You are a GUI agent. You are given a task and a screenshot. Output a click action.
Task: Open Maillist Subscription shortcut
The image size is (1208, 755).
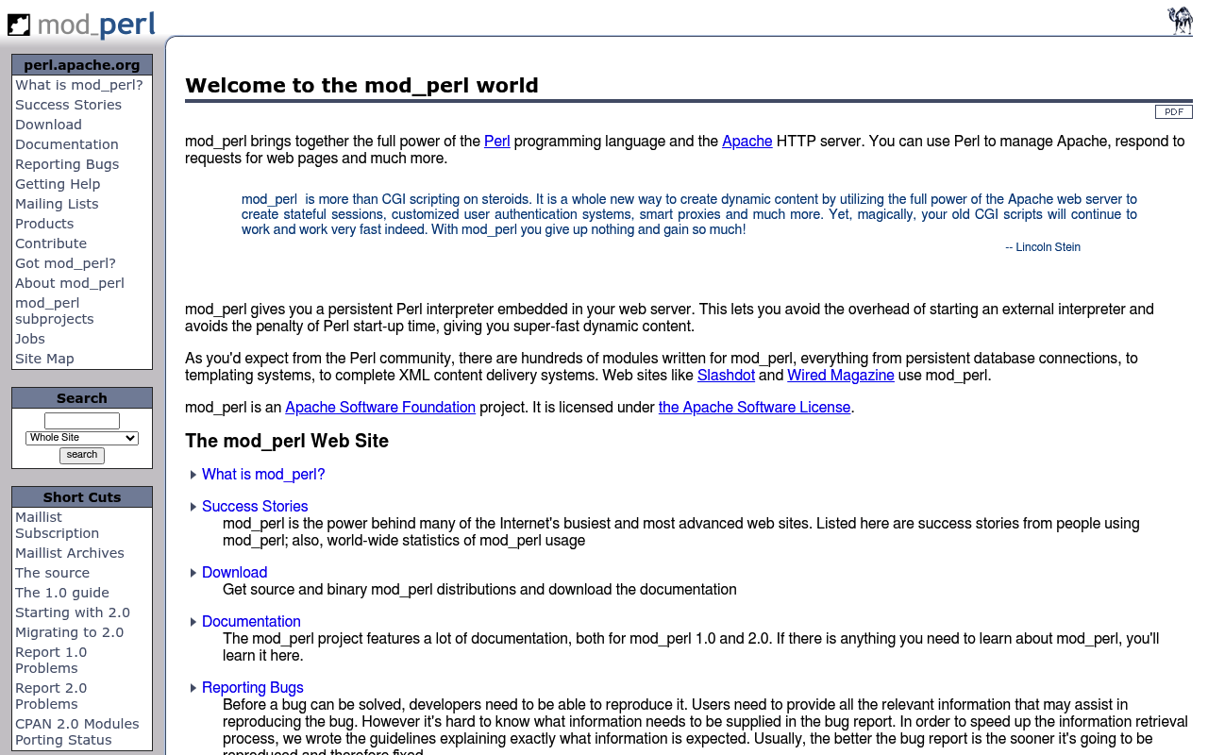click(57, 525)
